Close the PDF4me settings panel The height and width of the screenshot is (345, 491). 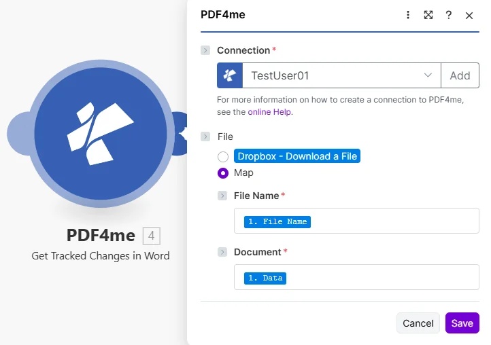click(469, 16)
